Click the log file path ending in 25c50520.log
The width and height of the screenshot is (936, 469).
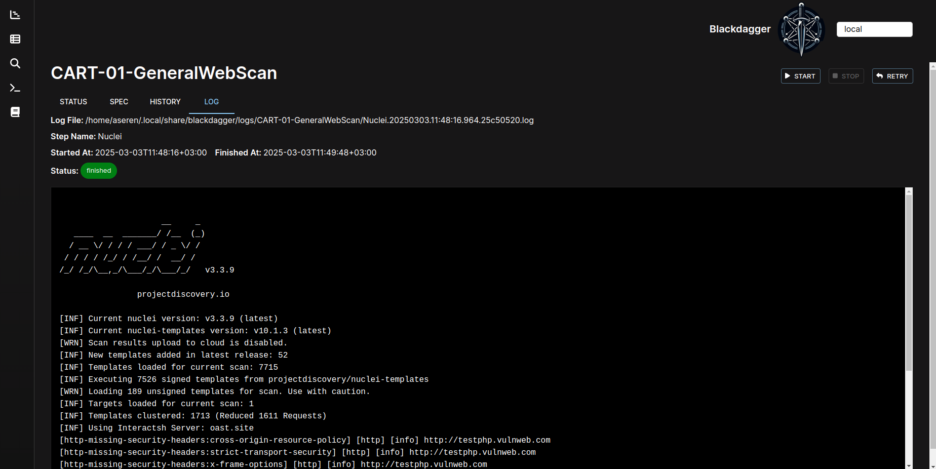tap(309, 121)
